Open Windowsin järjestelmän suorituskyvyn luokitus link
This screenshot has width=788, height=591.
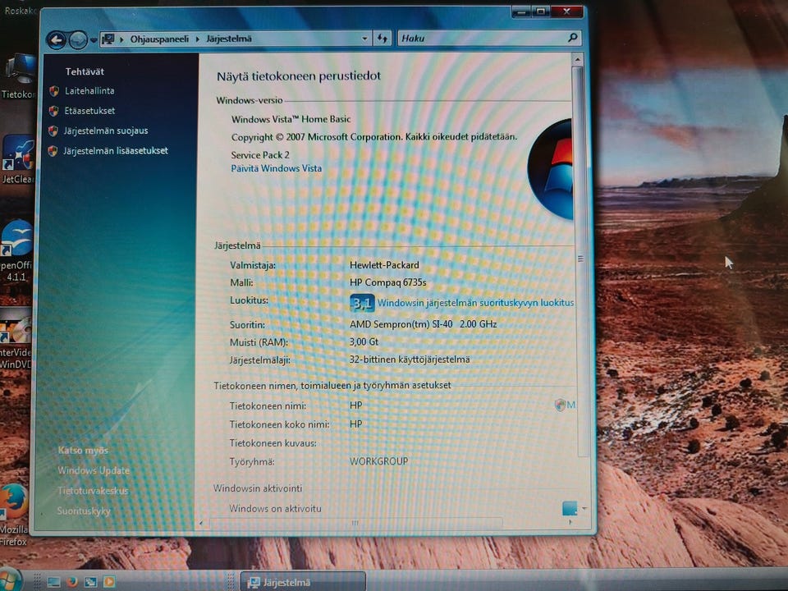point(475,303)
